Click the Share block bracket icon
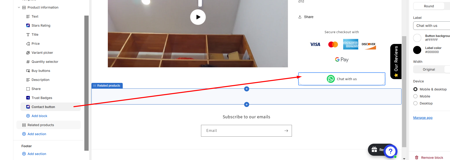Viewport: 450px width, 160px height. point(28,89)
